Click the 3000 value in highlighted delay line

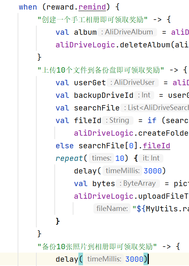tap(134, 259)
